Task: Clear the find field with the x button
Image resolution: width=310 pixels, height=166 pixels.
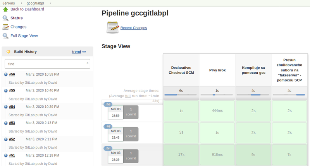Action: click(x=88, y=63)
